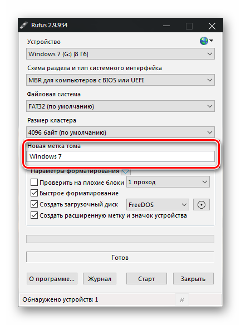
Task: Open the device dropdown showing Windows 7 (G:)
Action: point(120,54)
